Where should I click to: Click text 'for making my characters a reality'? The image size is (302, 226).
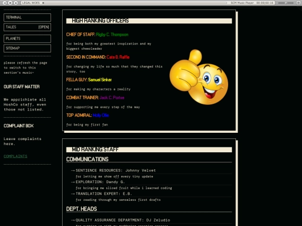98,89
